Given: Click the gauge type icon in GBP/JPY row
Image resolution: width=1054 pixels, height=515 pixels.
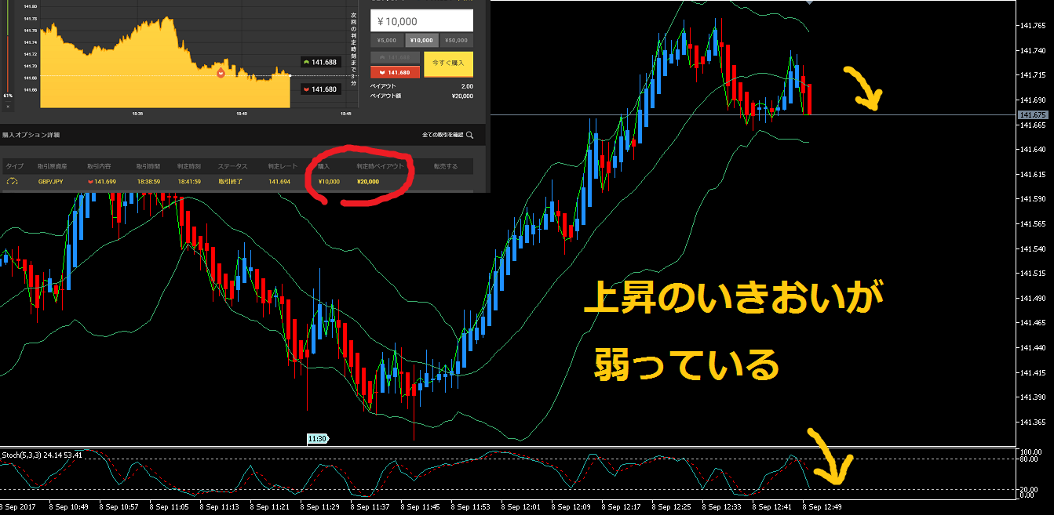Looking at the screenshot, I should [12, 181].
